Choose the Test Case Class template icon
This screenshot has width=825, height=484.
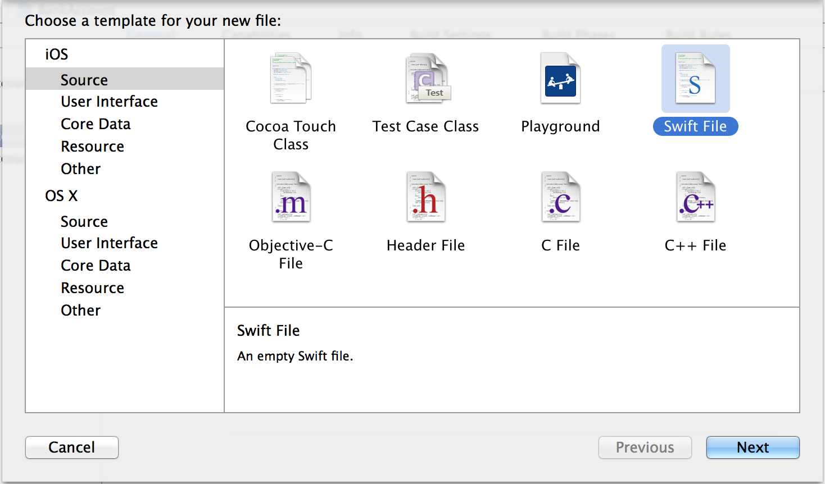tap(426, 79)
